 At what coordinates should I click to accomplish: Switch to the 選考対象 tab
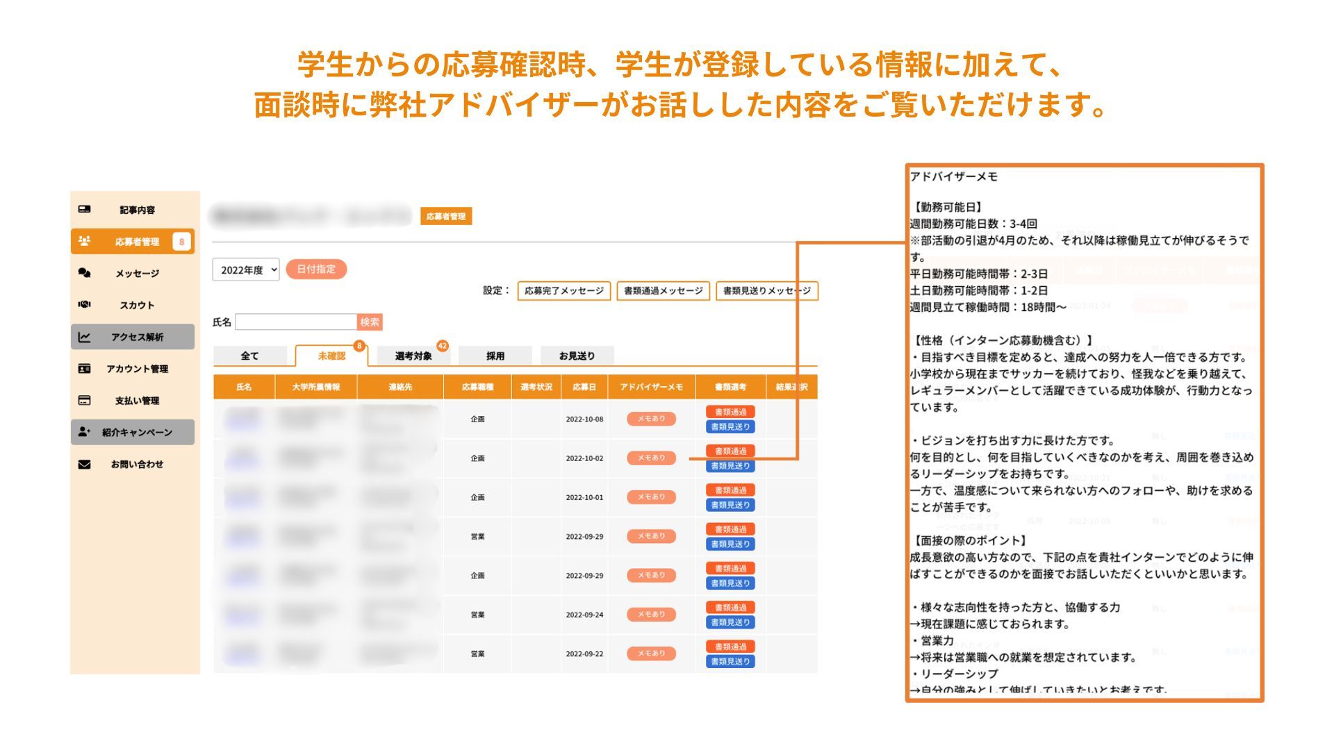point(413,356)
